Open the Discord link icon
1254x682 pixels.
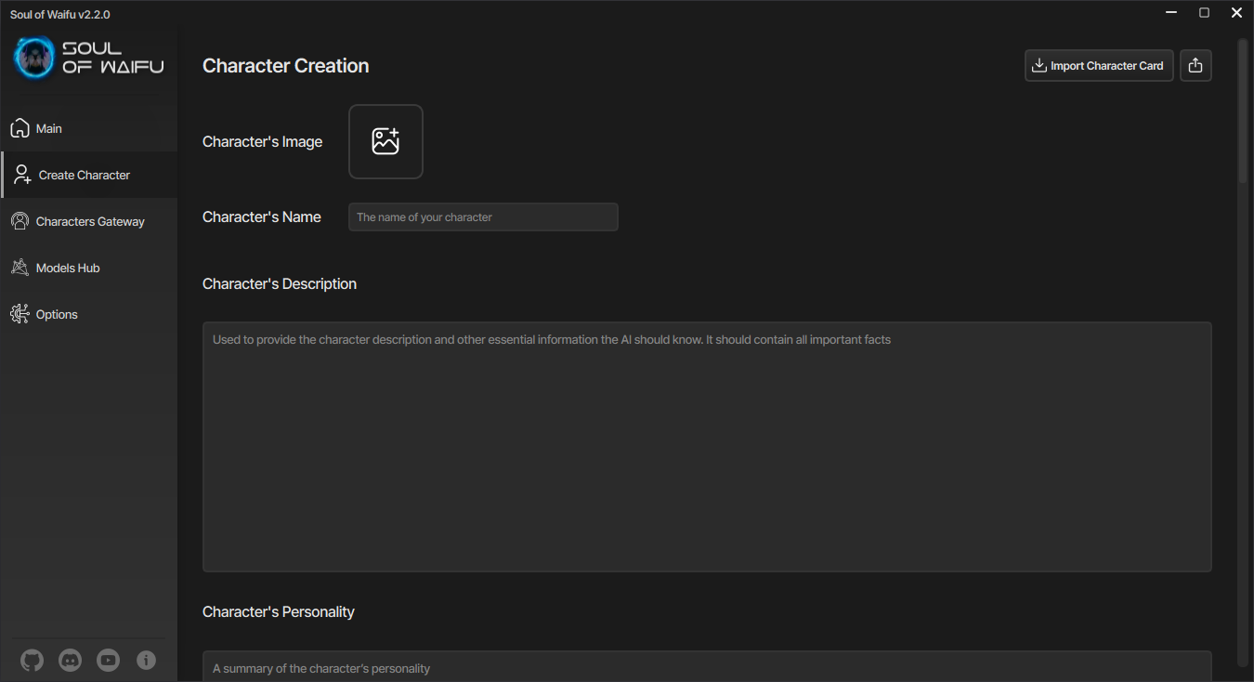[70, 661]
